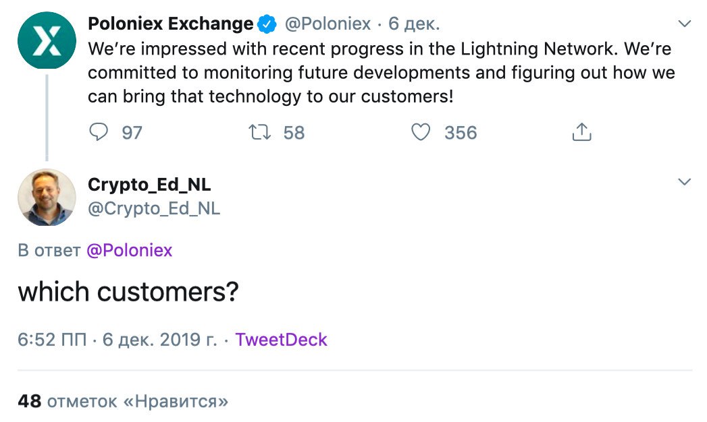This screenshot has width=707, height=422.
Task: Click the blue verified badge
Action: pos(267,24)
